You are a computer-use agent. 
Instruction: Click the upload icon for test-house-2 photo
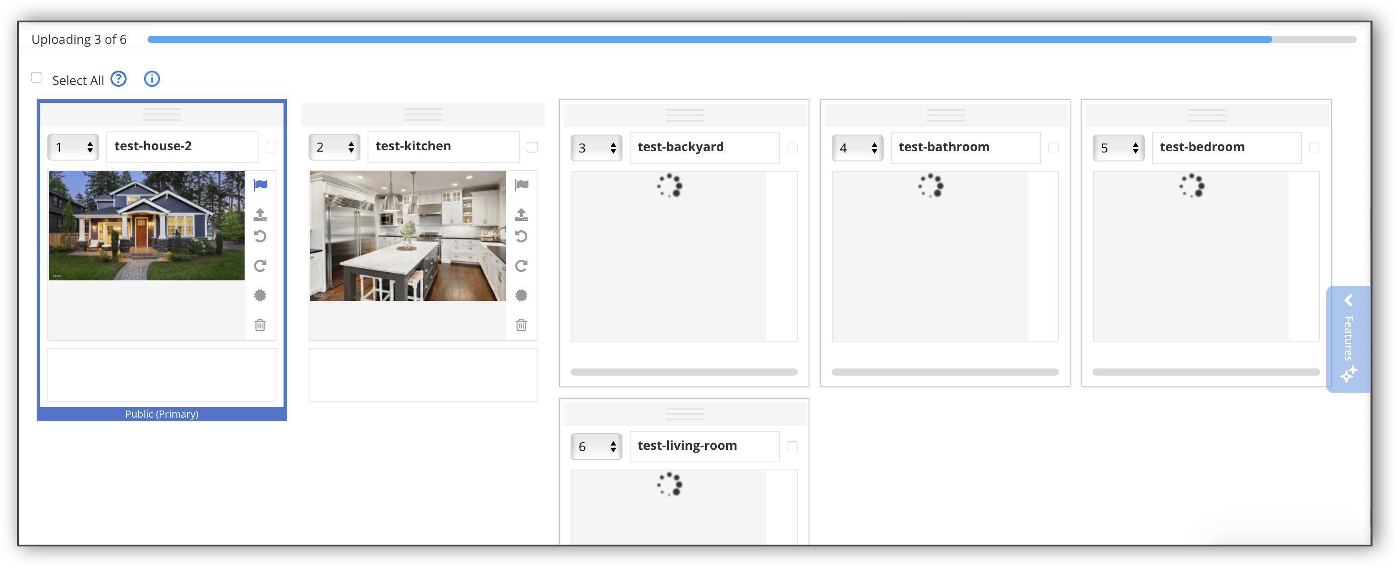(260, 215)
